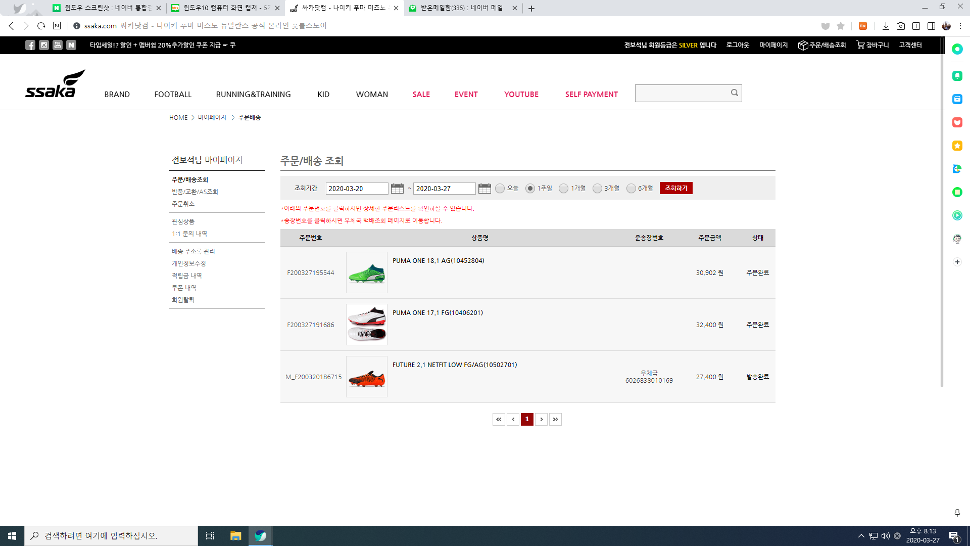Bookmark page with star icon
Viewport: 970px width, 546px height.
(x=841, y=26)
